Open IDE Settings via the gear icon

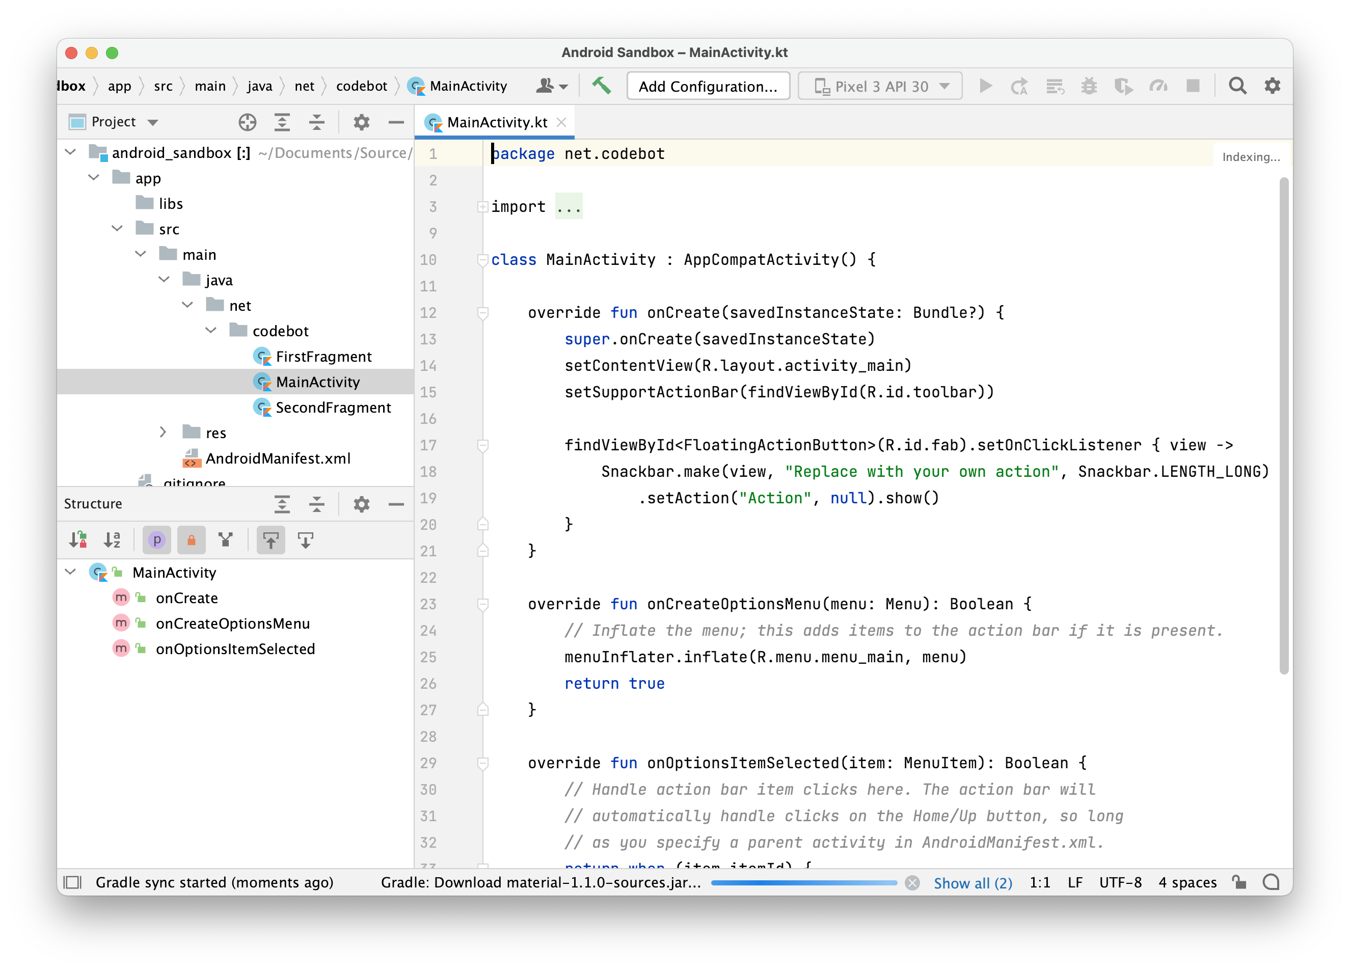(1272, 86)
